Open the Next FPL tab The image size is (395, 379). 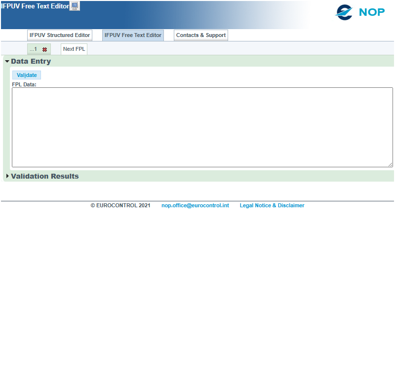(74, 49)
